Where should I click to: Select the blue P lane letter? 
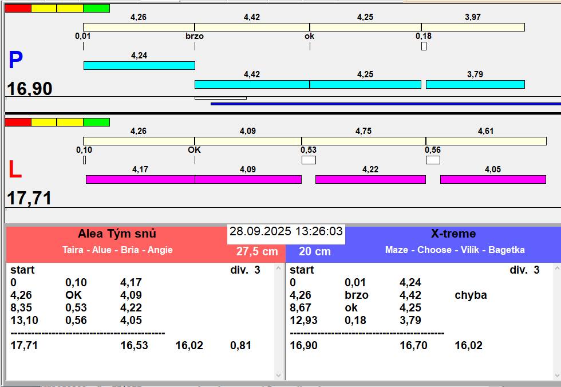(15, 61)
